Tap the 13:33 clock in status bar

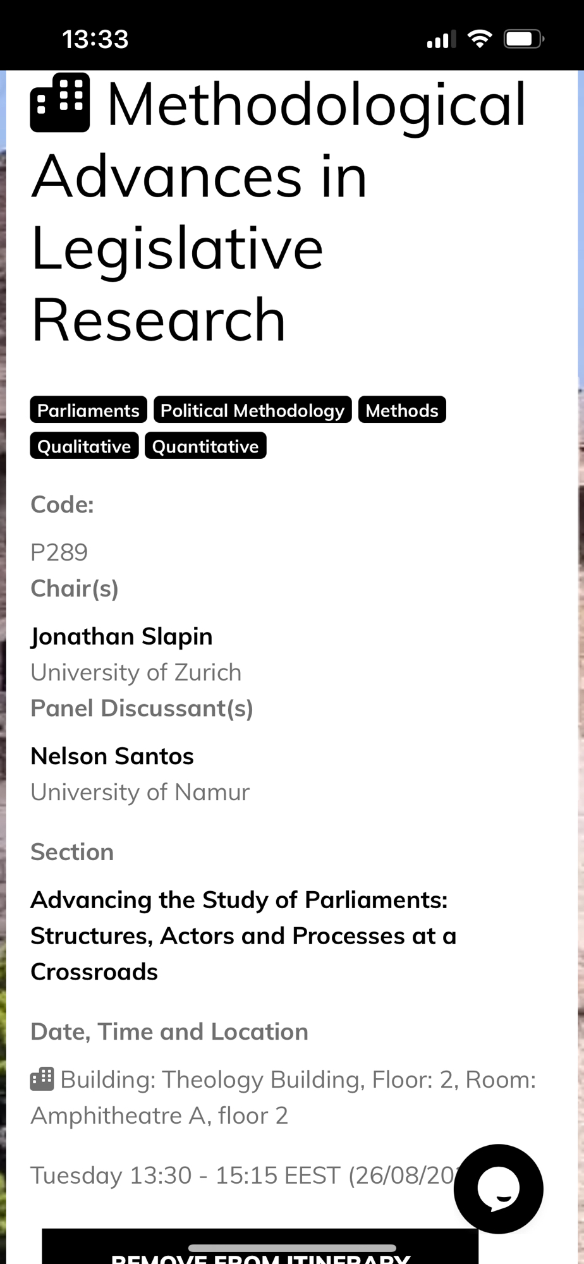click(95, 39)
